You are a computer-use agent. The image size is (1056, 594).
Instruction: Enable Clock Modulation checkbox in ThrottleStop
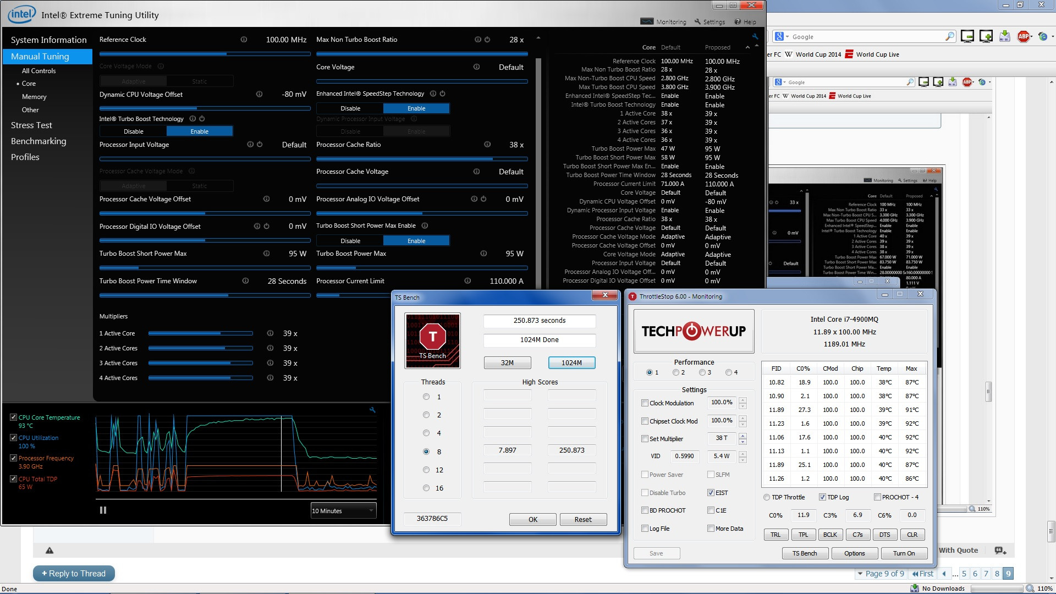[x=645, y=403]
